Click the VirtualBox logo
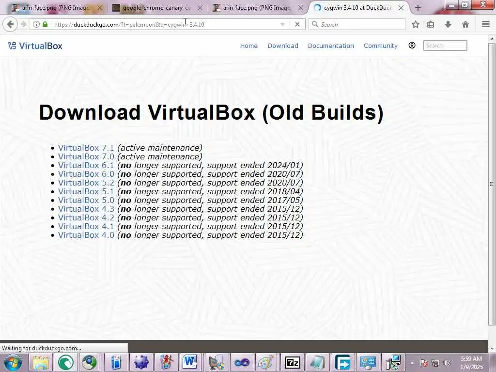Image resolution: width=496 pixels, height=372 pixels. [x=35, y=46]
